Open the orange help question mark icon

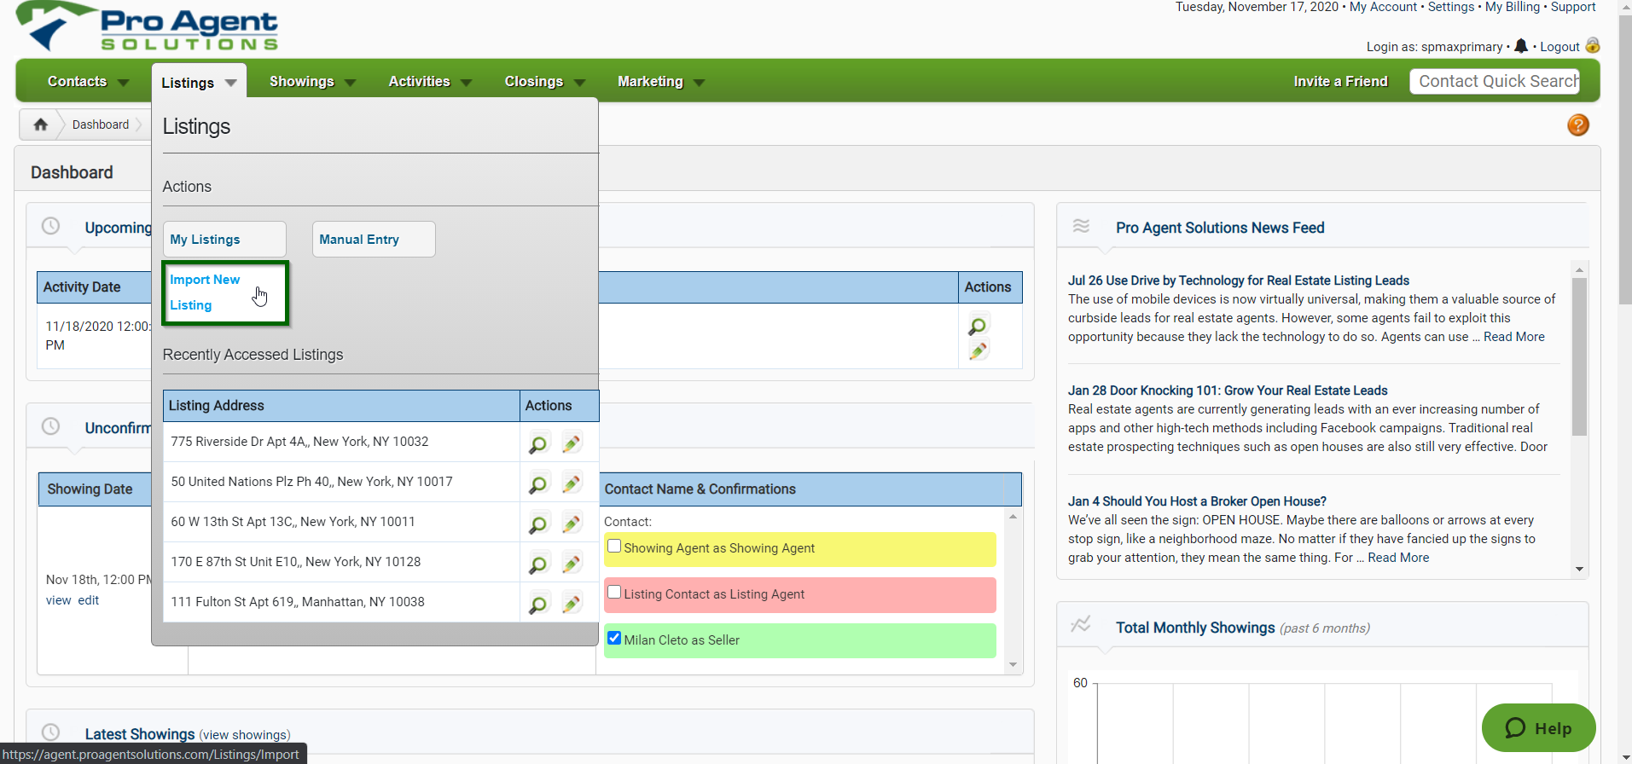(1578, 125)
